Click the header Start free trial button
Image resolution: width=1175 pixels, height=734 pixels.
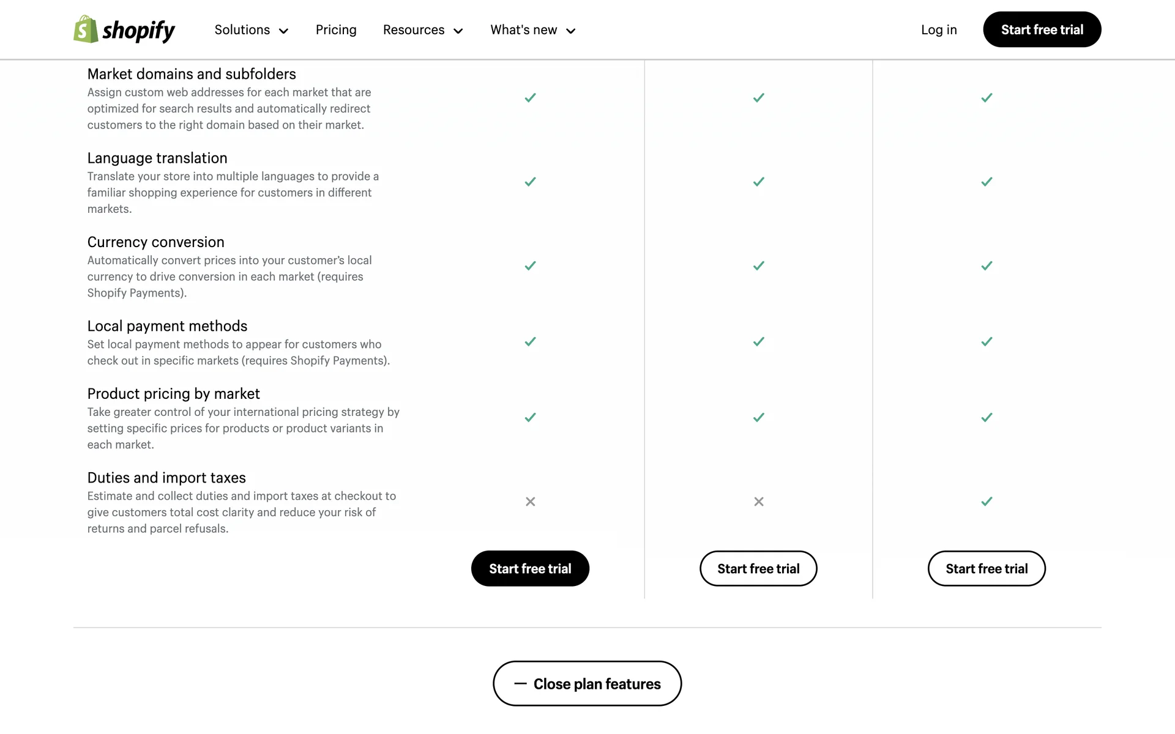[1042, 30]
